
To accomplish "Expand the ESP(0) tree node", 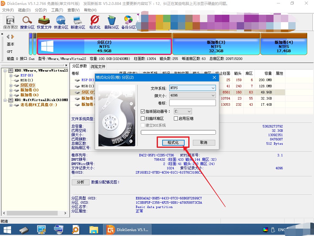I will pos(11,76).
